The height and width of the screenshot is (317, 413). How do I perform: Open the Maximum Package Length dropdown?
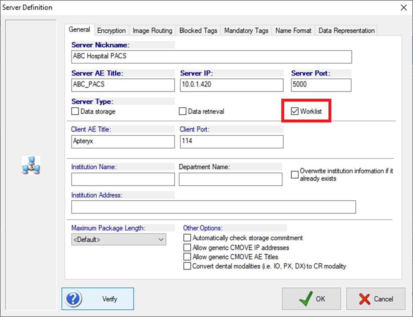click(x=119, y=239)
